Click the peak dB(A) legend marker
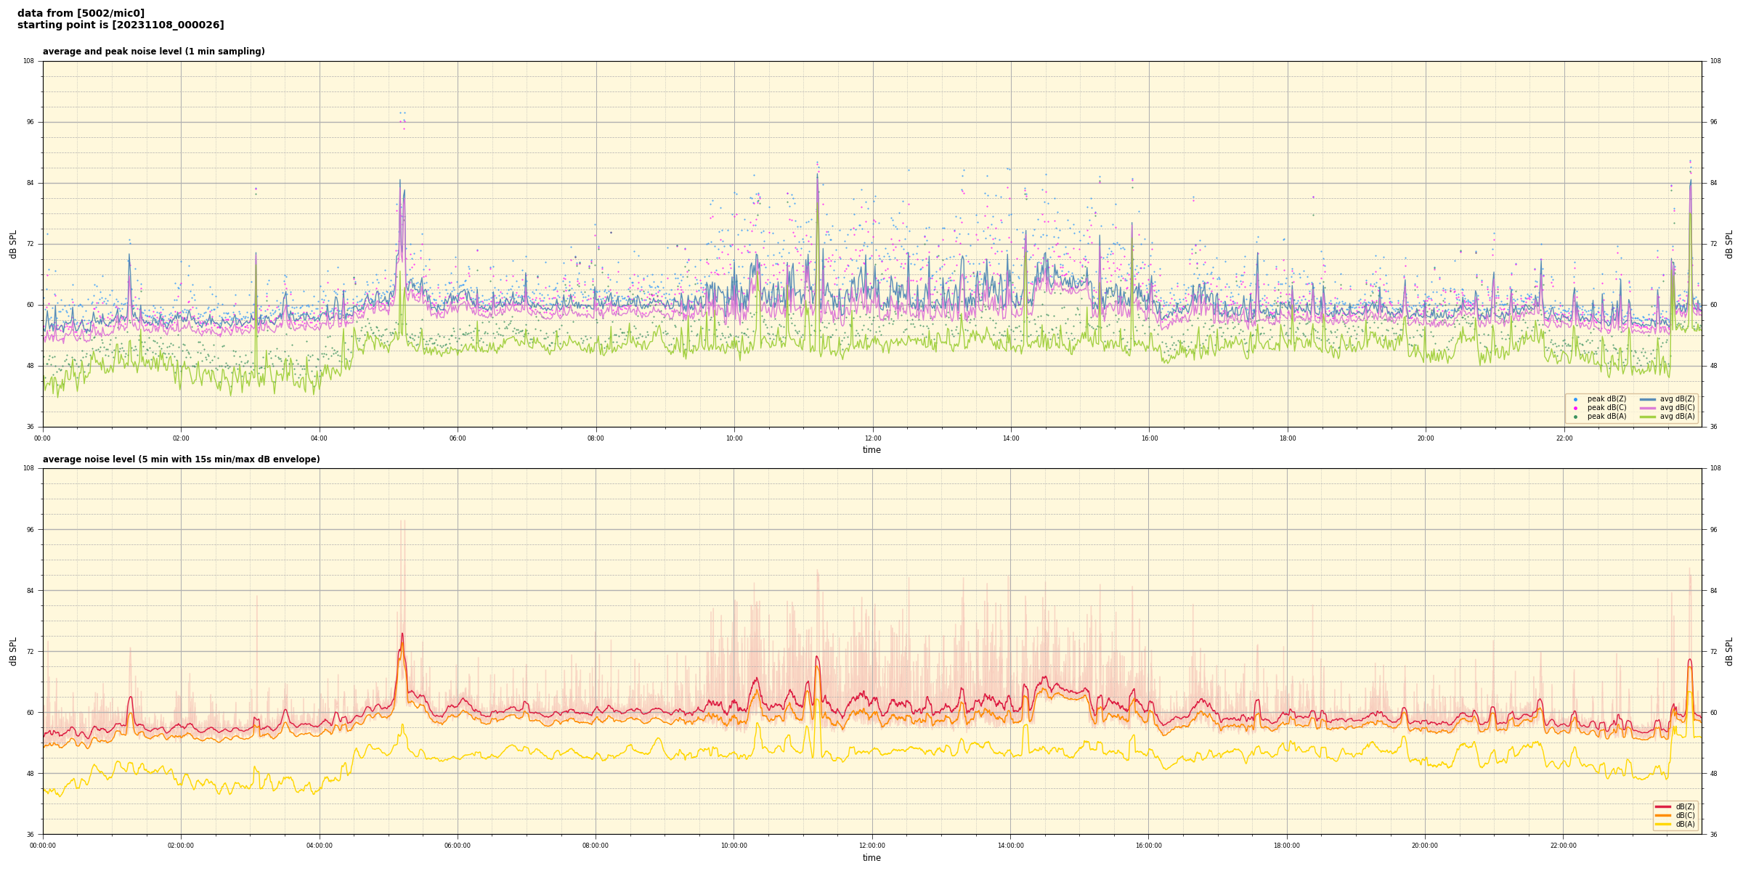Image resolution: width=1743 pixels, height=871 pixels. click(x=1575, y=417)
